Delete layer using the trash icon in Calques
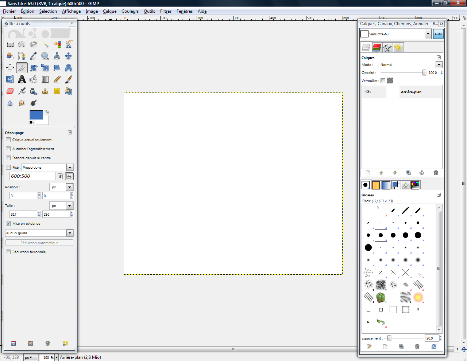 click(436, 173)
